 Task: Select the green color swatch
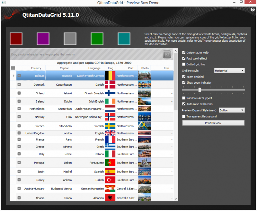tap(97, 38)
